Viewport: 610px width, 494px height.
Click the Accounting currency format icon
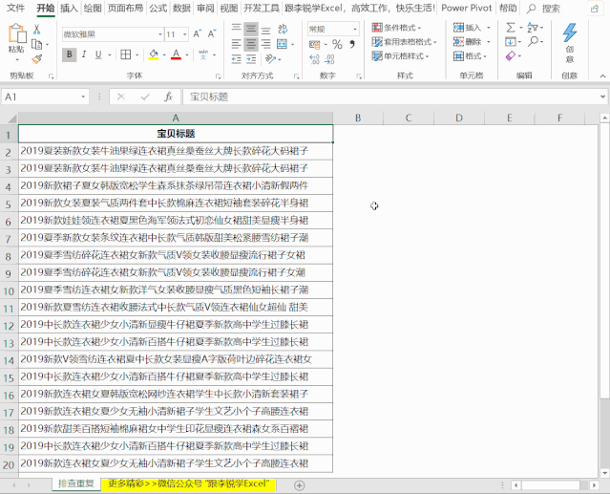(x=315, y=44)
